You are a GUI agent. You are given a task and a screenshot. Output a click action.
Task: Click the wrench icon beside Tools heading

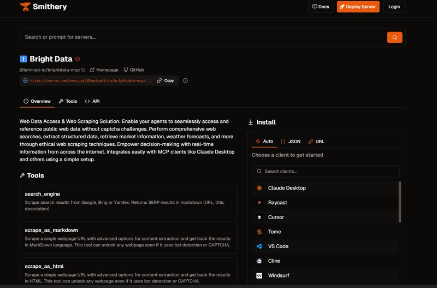point(22,175)
